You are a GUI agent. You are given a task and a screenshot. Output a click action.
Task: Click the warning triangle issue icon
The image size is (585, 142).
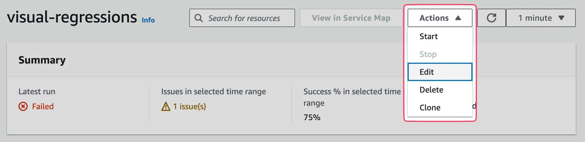click(x=166, y=106)
